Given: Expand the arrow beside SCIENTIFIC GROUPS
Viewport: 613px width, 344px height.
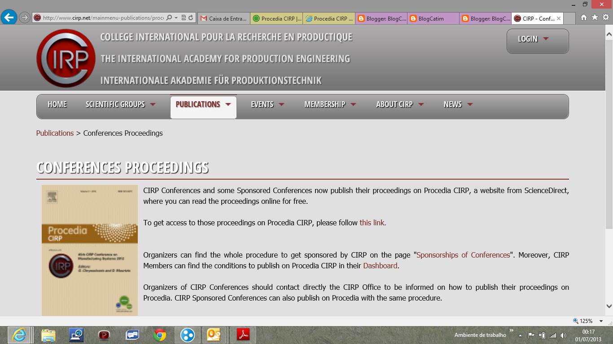Looking at the screenshot, I should click(x=153, y=104).
